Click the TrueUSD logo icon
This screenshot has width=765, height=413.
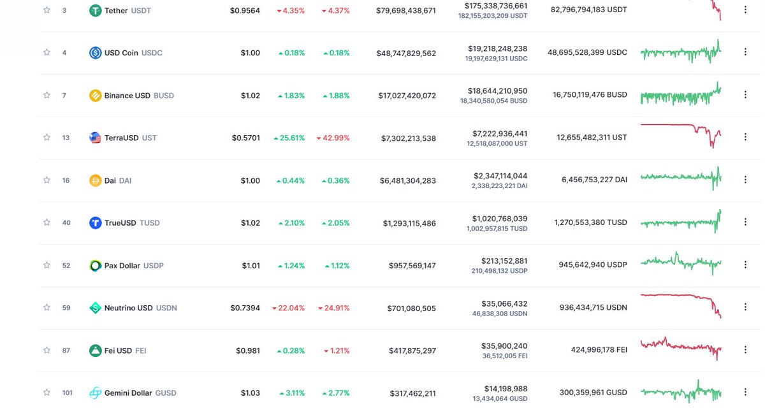tap(96, 222)
